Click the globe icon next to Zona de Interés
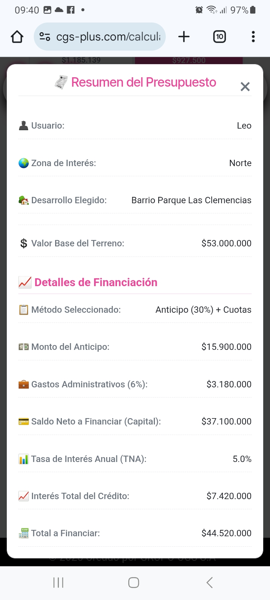The image size is (270, 600). pos(24,163)
